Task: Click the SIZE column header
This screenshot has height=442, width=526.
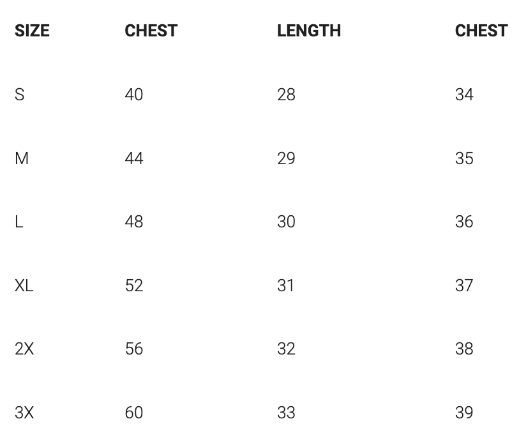Action: pyautogui.click(x=32, y=31)
